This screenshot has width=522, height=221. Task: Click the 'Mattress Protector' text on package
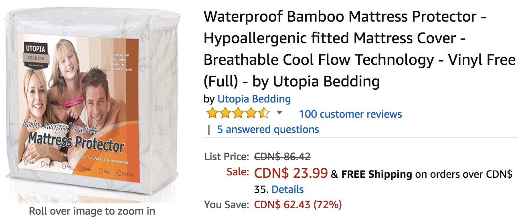[76, 143]
